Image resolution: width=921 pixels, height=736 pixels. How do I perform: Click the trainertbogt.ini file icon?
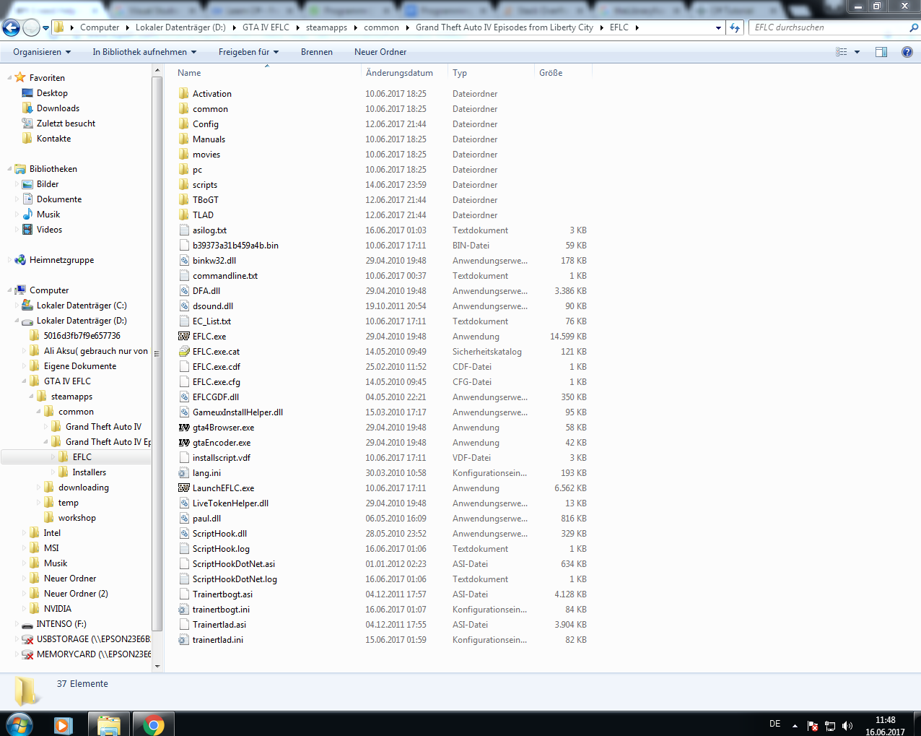pos(184,610)
